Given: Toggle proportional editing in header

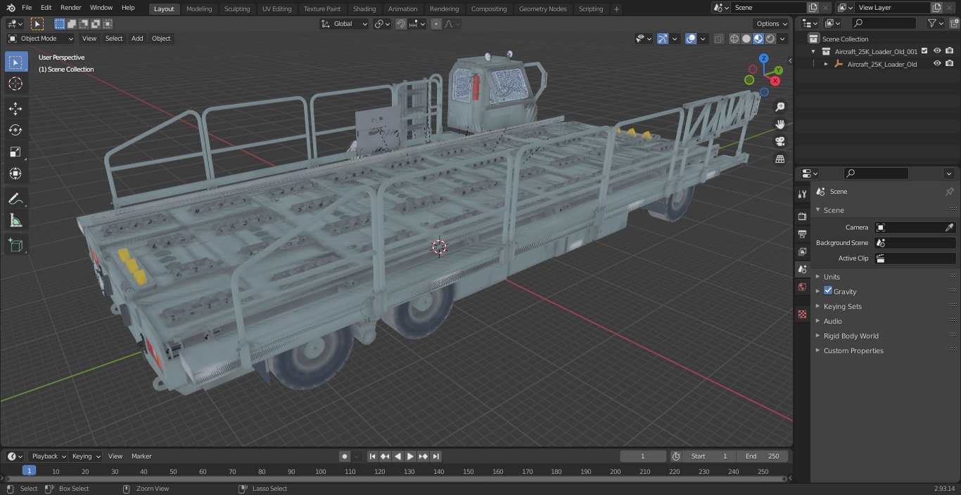Looking at the screenshot, I should tap(436, 24).
